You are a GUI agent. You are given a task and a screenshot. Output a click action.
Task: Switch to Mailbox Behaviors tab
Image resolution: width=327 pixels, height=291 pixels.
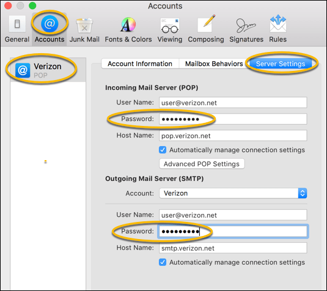[x=214, y=64]
